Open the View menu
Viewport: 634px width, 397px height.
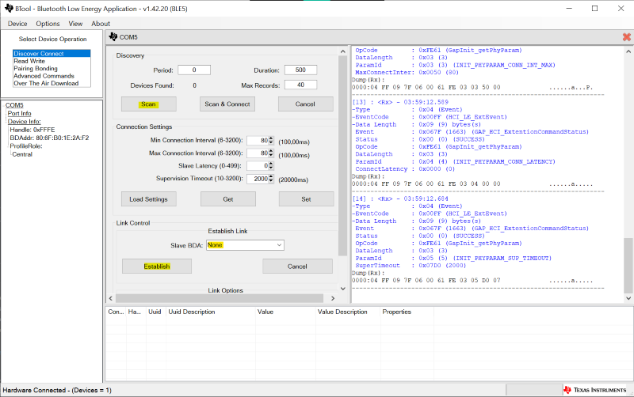tap(75, 24)
